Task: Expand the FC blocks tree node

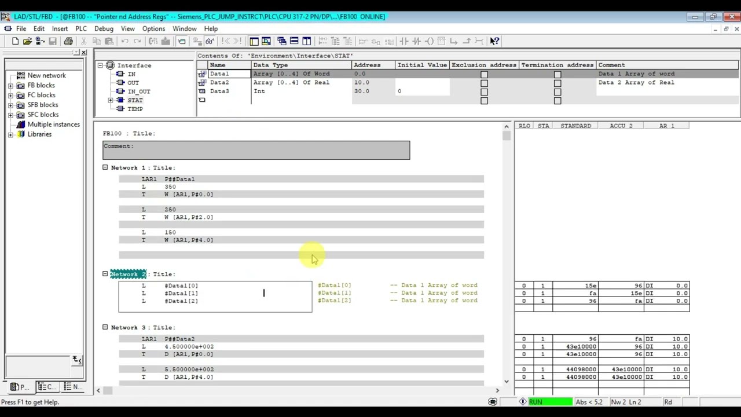Action: pos(10,95)
